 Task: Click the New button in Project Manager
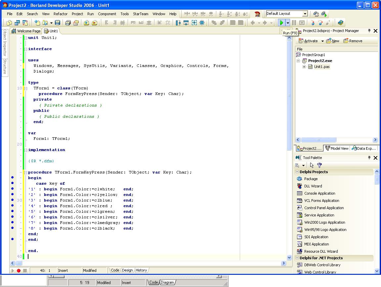[333, 41]
